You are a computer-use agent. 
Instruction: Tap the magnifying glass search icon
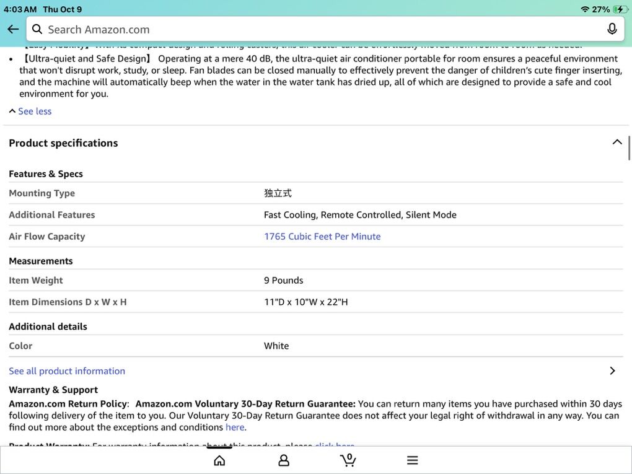tap(37, 29)
